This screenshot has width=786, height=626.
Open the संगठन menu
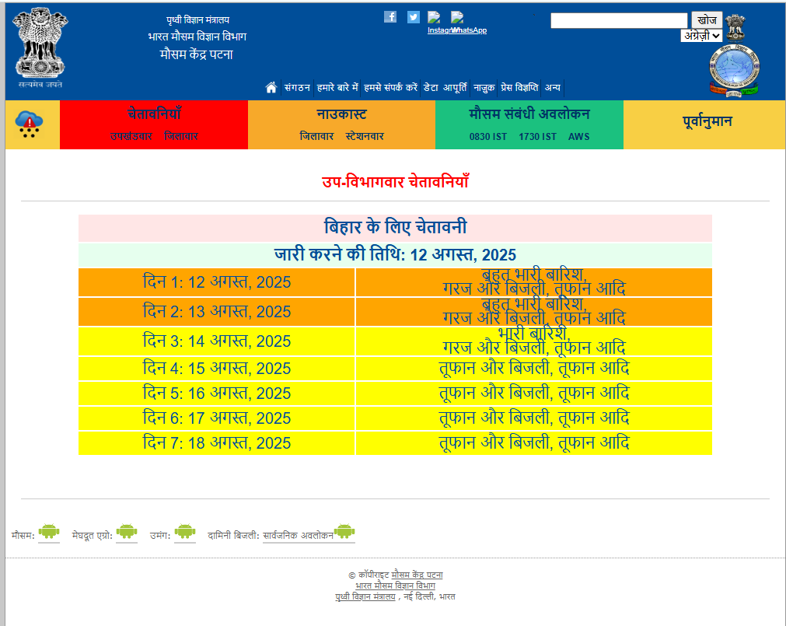[297, 87]
